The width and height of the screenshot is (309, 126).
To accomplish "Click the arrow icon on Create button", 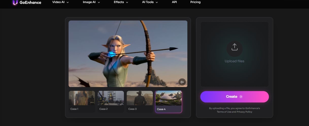I will 241,97.
